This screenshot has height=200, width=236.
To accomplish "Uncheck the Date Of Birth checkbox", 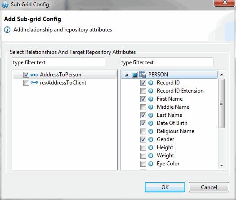I will (143, 123).
